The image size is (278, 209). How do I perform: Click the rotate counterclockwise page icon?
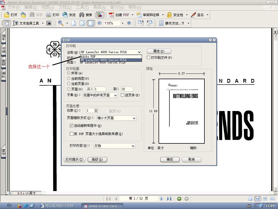click(x=150, y=23)
